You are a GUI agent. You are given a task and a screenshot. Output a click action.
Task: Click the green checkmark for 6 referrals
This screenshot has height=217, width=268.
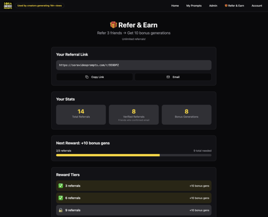[x=61, y=198]
